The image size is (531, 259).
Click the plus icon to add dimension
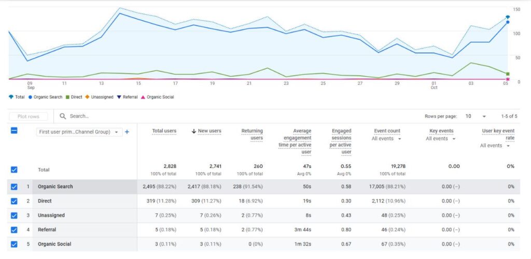click(x=127, y=132)
